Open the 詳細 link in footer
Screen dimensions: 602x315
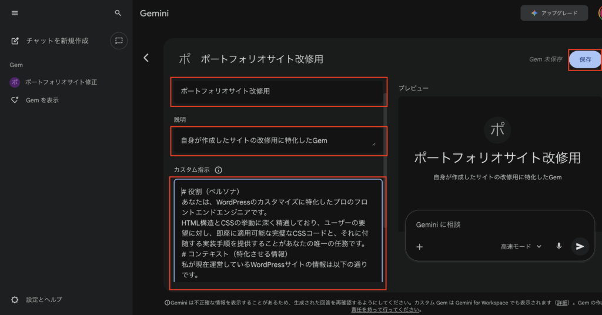(x=563, y=303)
